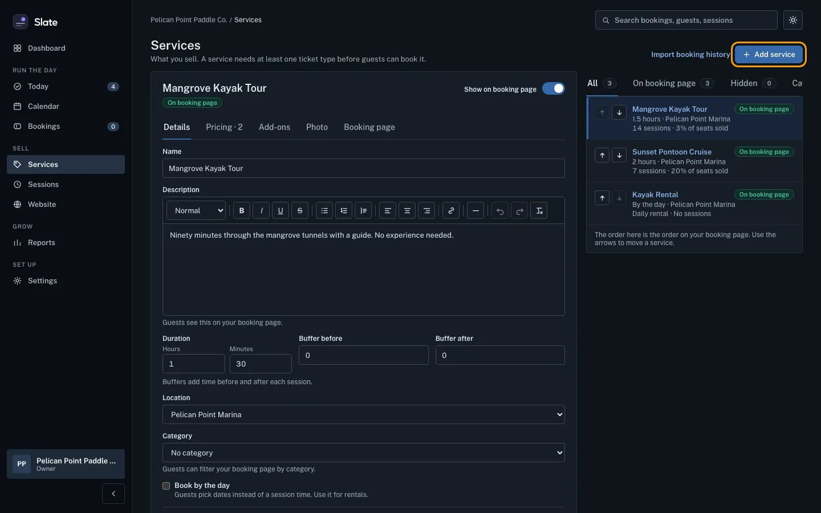821x513 pixels.
Task: Open Mangrove Kayak Tour in services list
Action: tap(669, 109)
